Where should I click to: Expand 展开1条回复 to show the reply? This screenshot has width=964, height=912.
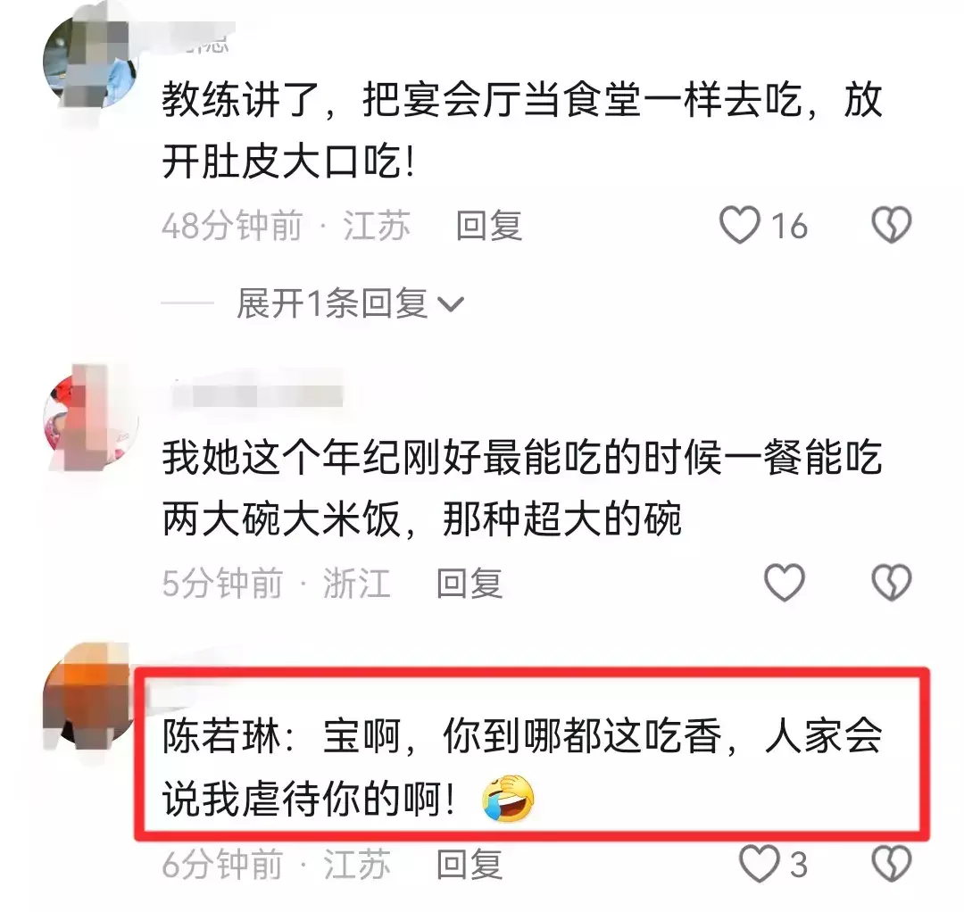tap(350, 303)
